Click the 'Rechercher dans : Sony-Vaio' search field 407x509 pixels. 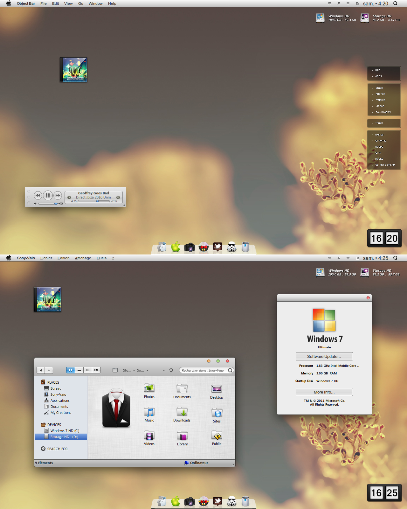206,370
